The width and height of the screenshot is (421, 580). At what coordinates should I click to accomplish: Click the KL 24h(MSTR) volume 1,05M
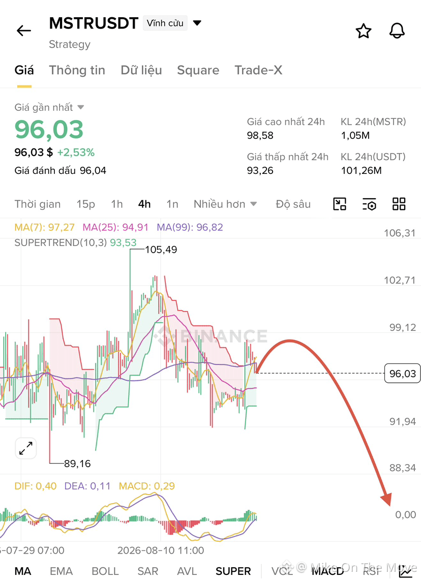click(355, 135)
